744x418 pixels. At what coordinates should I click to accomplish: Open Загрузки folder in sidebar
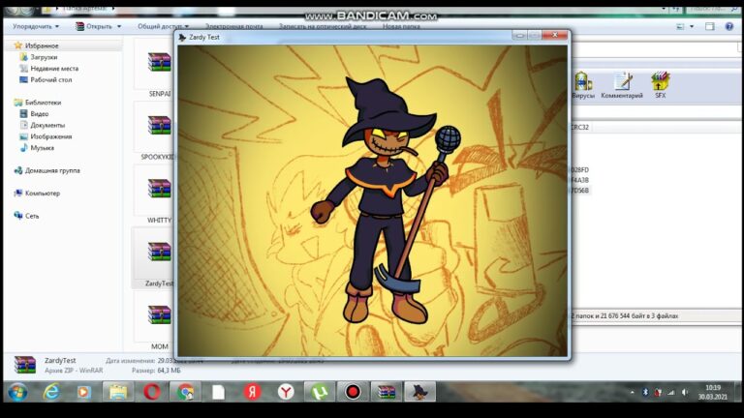pyautogui.click(x=44, y=57)
